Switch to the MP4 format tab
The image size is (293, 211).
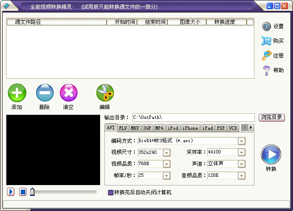pyautogui.click(x=160, y=128)
